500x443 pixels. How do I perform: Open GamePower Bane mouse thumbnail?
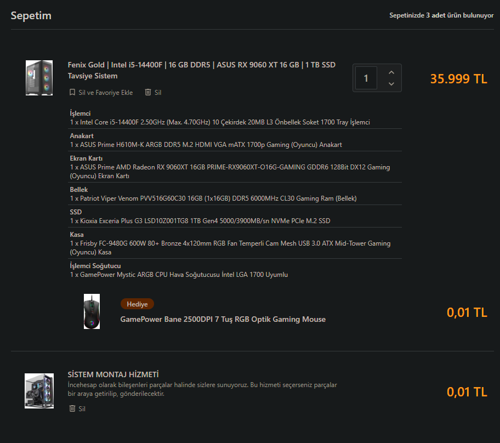coord(92,311)
